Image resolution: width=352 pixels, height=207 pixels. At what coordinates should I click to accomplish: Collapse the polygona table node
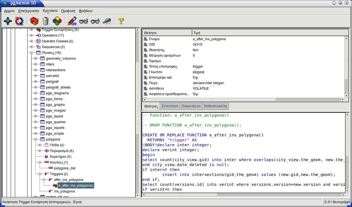[35, 139]
